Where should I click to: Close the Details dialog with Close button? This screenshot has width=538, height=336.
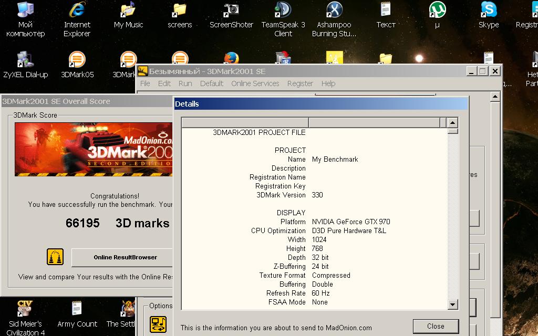pos(435,326)
